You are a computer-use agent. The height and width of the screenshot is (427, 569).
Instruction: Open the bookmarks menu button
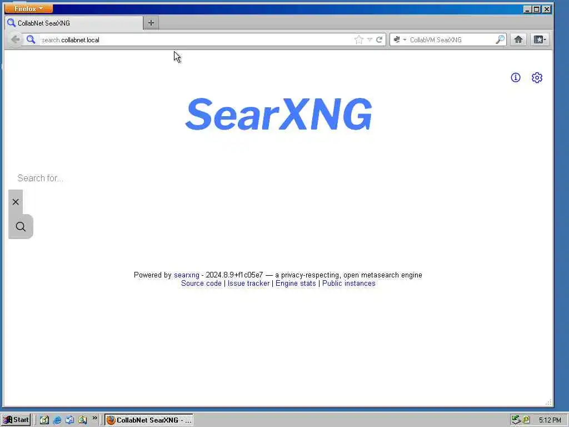540,39
